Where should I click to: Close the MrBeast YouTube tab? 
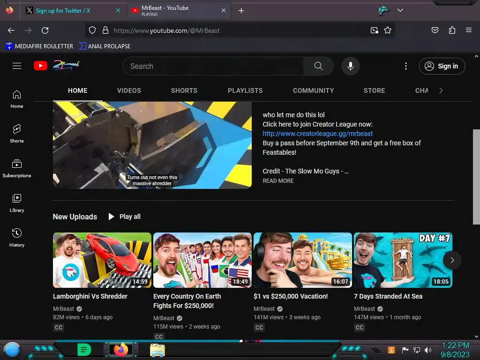[x=224, y=10]
